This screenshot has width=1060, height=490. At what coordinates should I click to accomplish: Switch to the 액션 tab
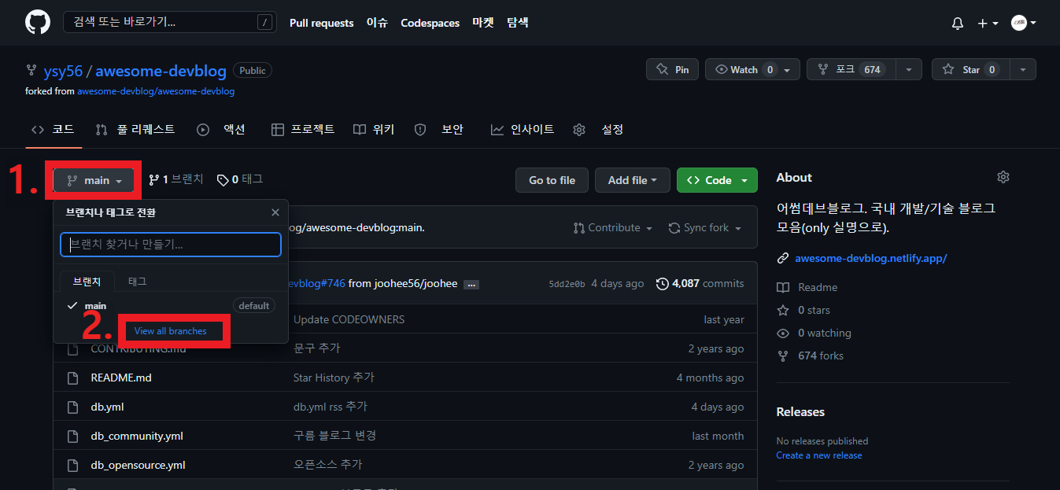pyautogui.click(x=221, y=129)
